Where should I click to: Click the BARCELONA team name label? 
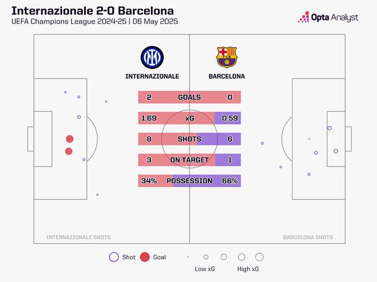(x=226, y=76)
